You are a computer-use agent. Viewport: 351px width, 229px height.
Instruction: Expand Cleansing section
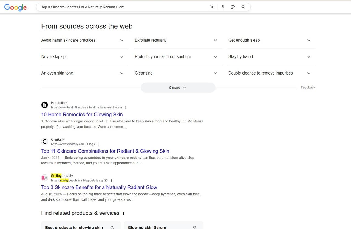point(178,73)
